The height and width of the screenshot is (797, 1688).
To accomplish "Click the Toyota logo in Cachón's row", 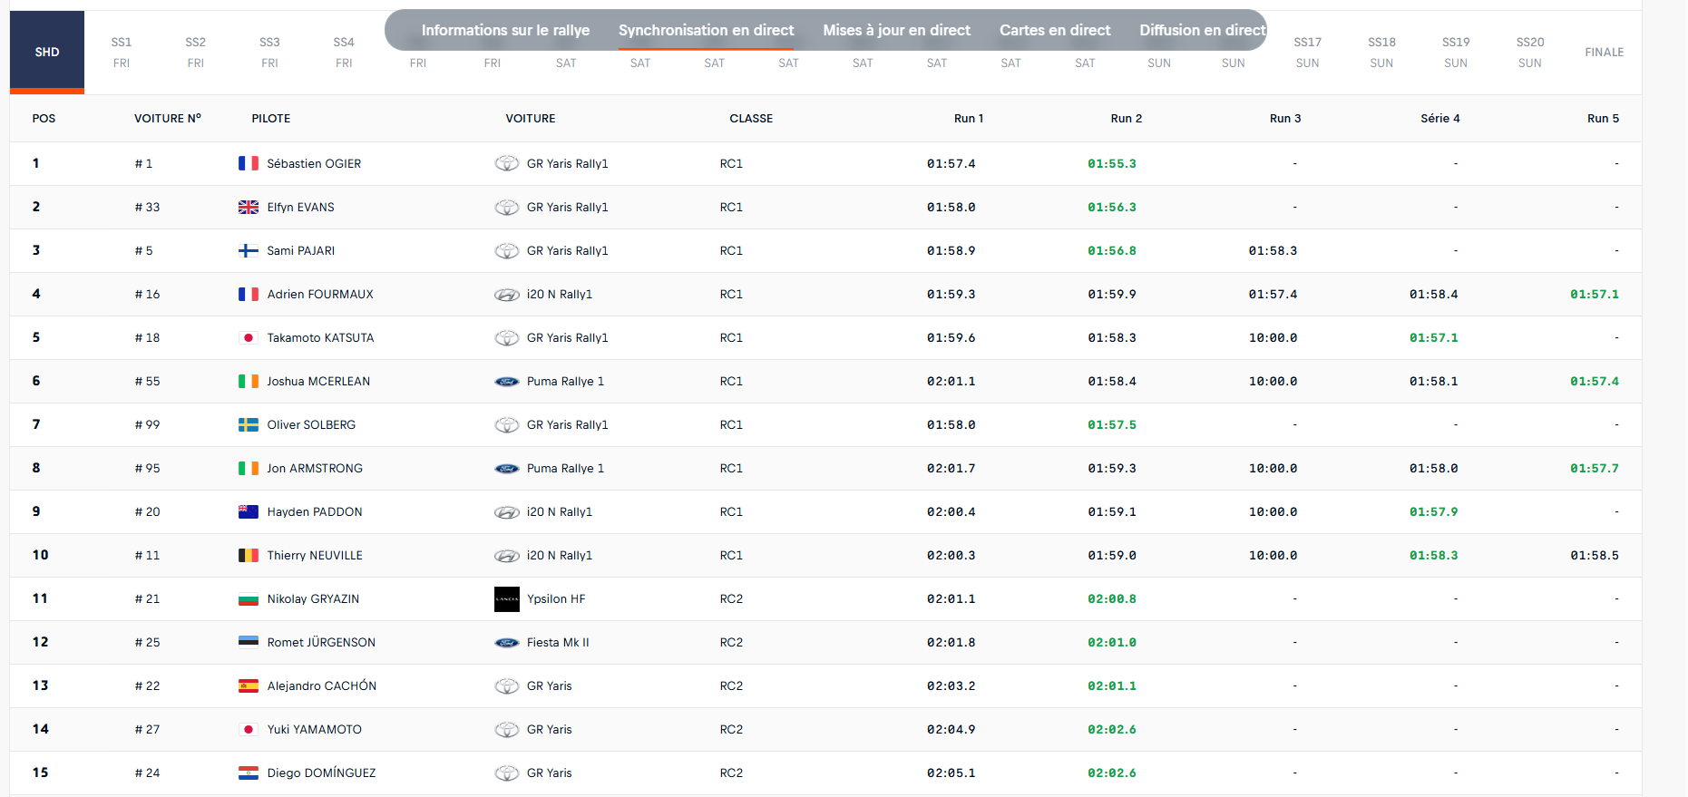I will pyautogui.click(x=507, y=685).
